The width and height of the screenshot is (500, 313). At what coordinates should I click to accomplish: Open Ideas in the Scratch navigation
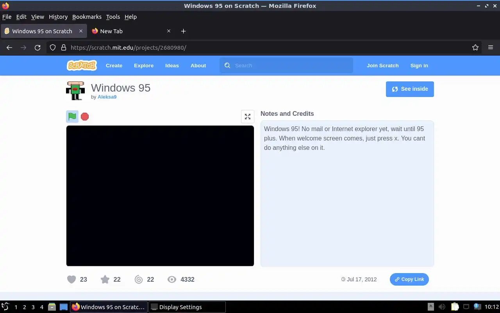coord(172,65)
